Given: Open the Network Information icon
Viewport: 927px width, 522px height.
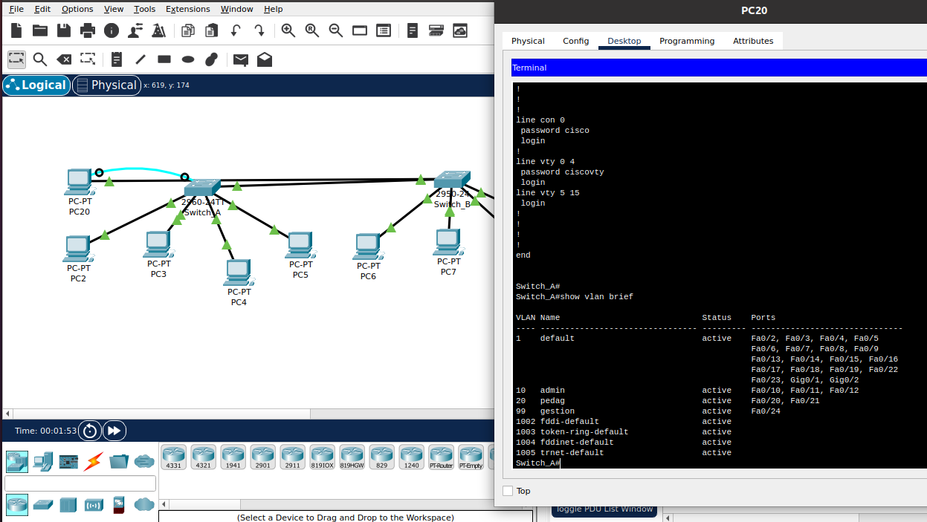Looking at the screenshot, I should coord(112,30).
